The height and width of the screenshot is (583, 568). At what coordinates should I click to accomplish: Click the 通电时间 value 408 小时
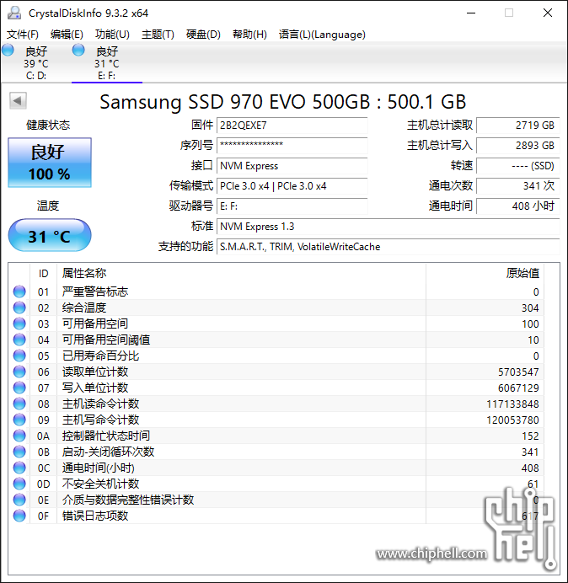pyautogui.click(x=517, y=206)
